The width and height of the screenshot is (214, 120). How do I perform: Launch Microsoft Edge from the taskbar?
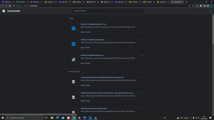click(58, 118)
